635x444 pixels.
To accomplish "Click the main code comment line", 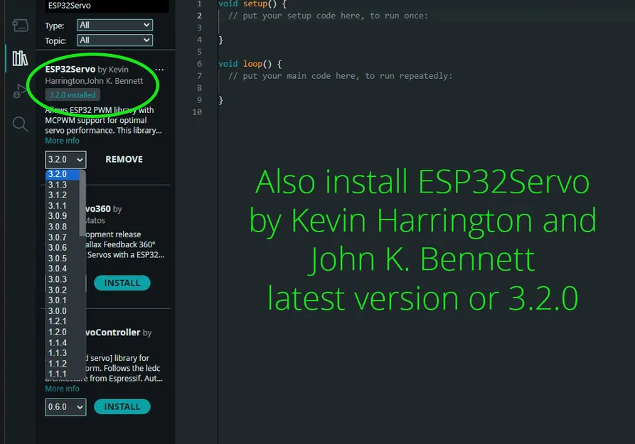I will coord(340,76).
